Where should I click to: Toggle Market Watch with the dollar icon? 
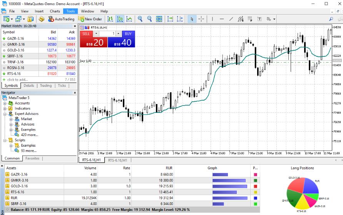[31, 19]
